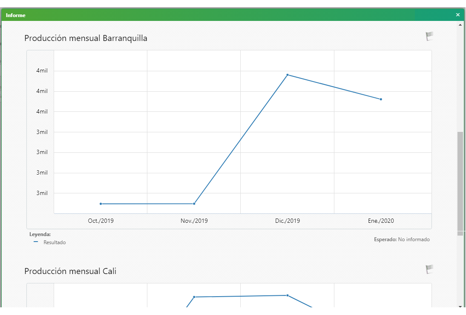Click the topmost 4mil y-axis label

coord(42,70)
